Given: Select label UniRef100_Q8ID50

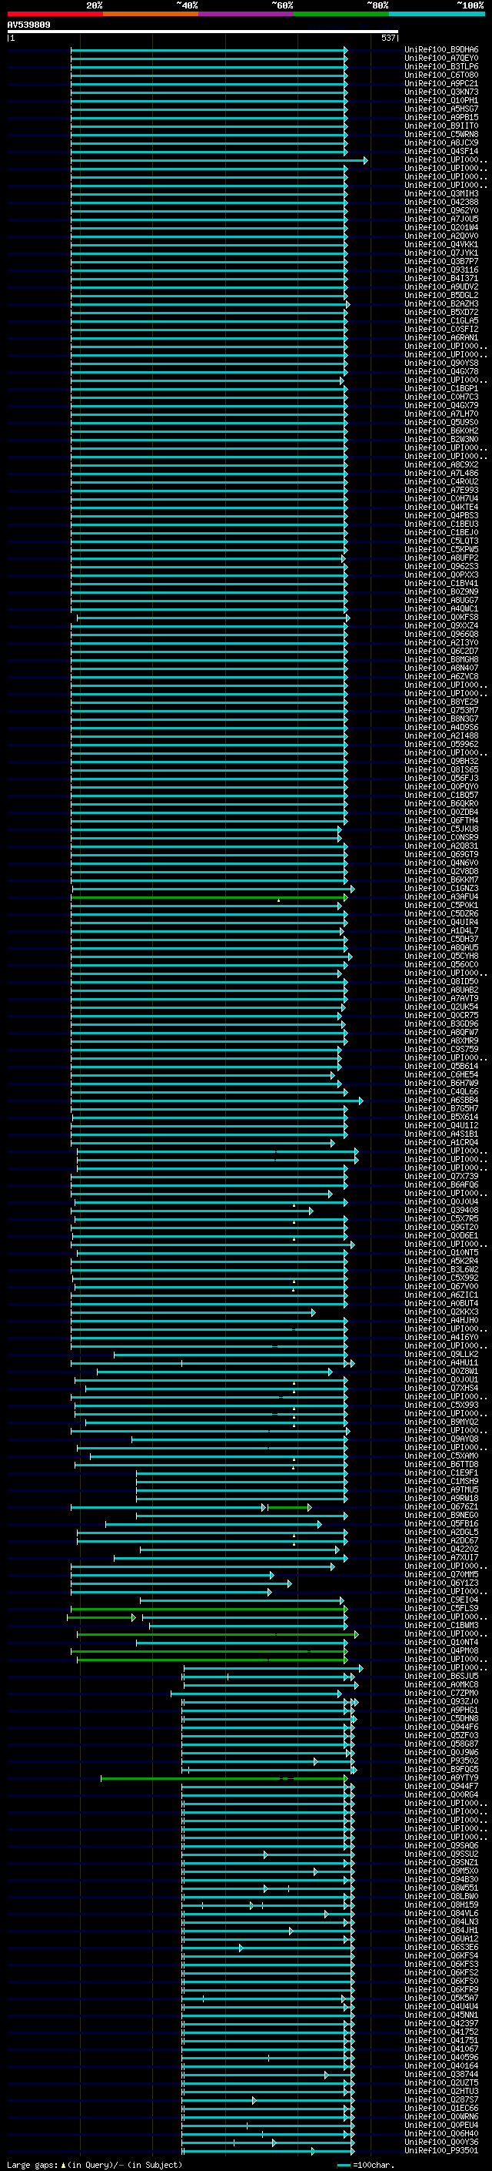Looking at the screenshot, I should [441, 981].
